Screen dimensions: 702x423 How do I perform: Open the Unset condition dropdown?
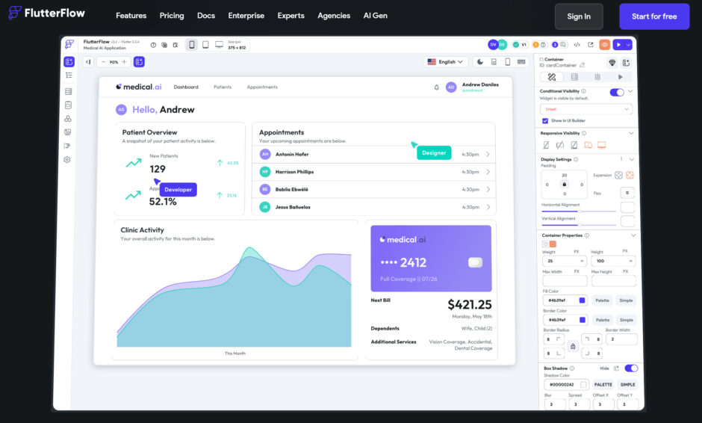586,109
